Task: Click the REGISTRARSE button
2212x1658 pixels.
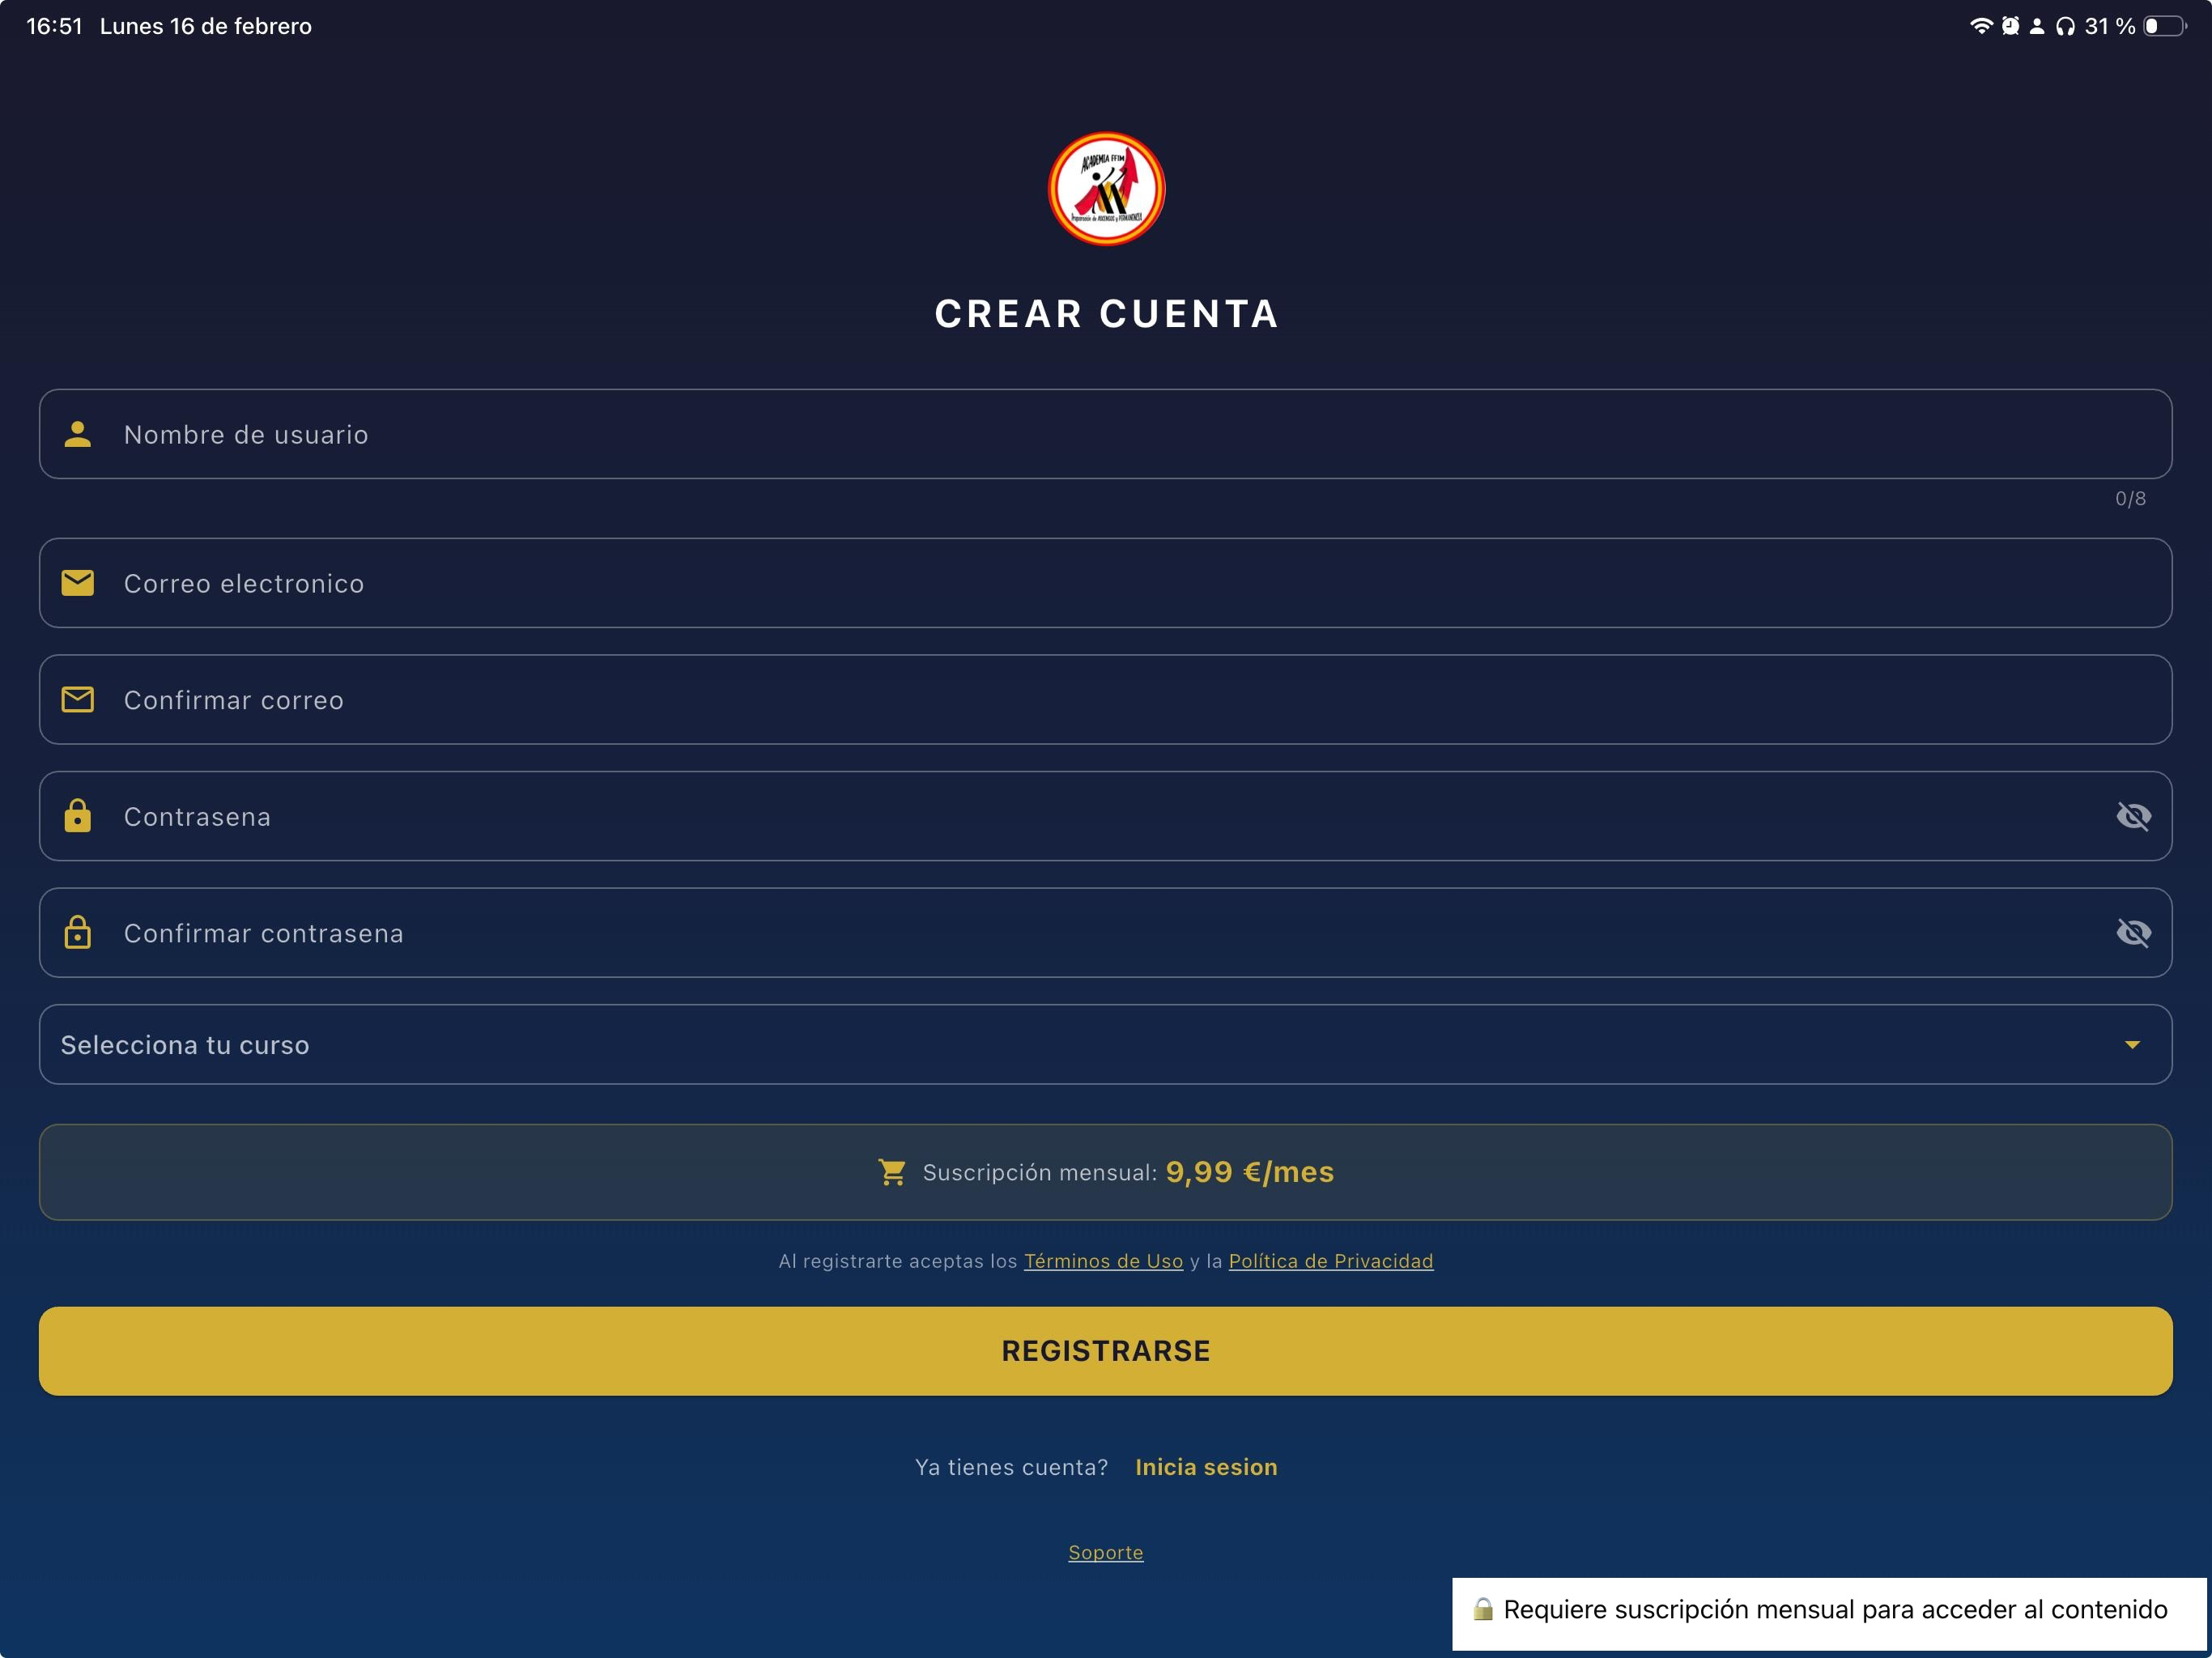Action: coord(1106,1351)
